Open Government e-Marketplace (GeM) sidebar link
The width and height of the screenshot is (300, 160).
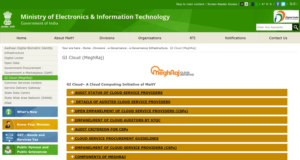pyautogui.click(x=30, y=70)
